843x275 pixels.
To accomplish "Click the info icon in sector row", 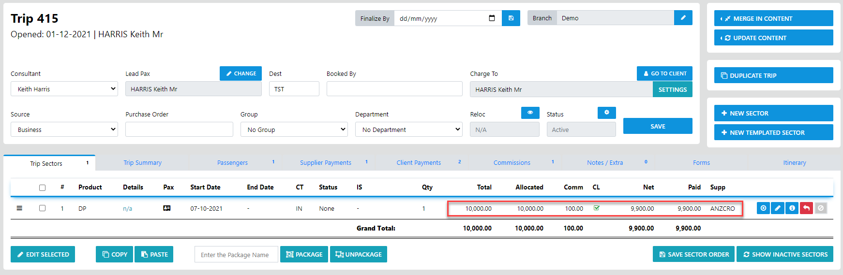I will [792, 208].
